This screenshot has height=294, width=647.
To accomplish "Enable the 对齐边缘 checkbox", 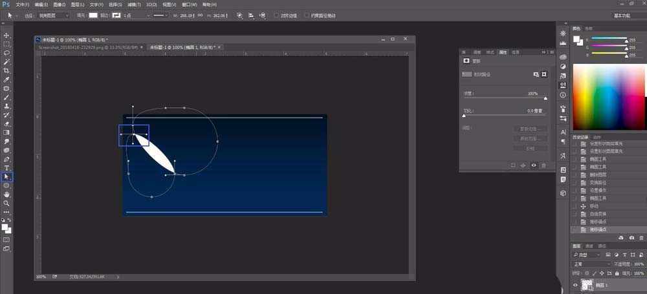I will [x=276, y=15].
